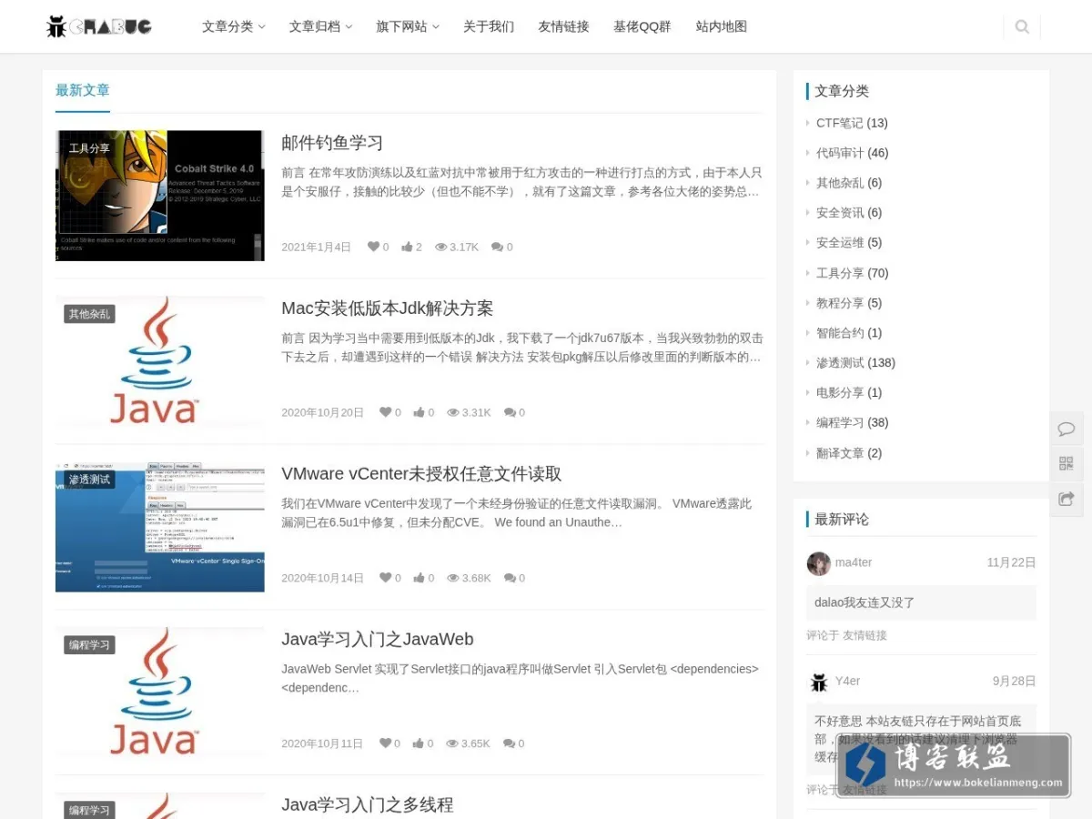1092x819 pixels.
Task: Click views eye icon on 邮件钓鱼学习 post
Action: point(440,247)
